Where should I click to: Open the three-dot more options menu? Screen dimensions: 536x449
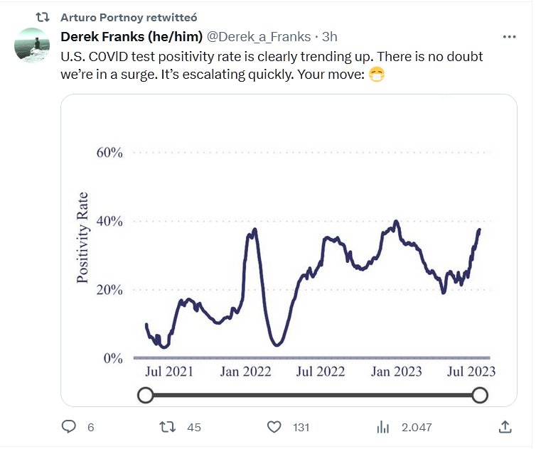(509, 37)
